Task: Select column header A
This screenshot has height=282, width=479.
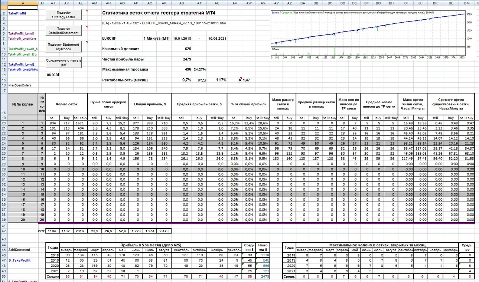Action: 23,3
